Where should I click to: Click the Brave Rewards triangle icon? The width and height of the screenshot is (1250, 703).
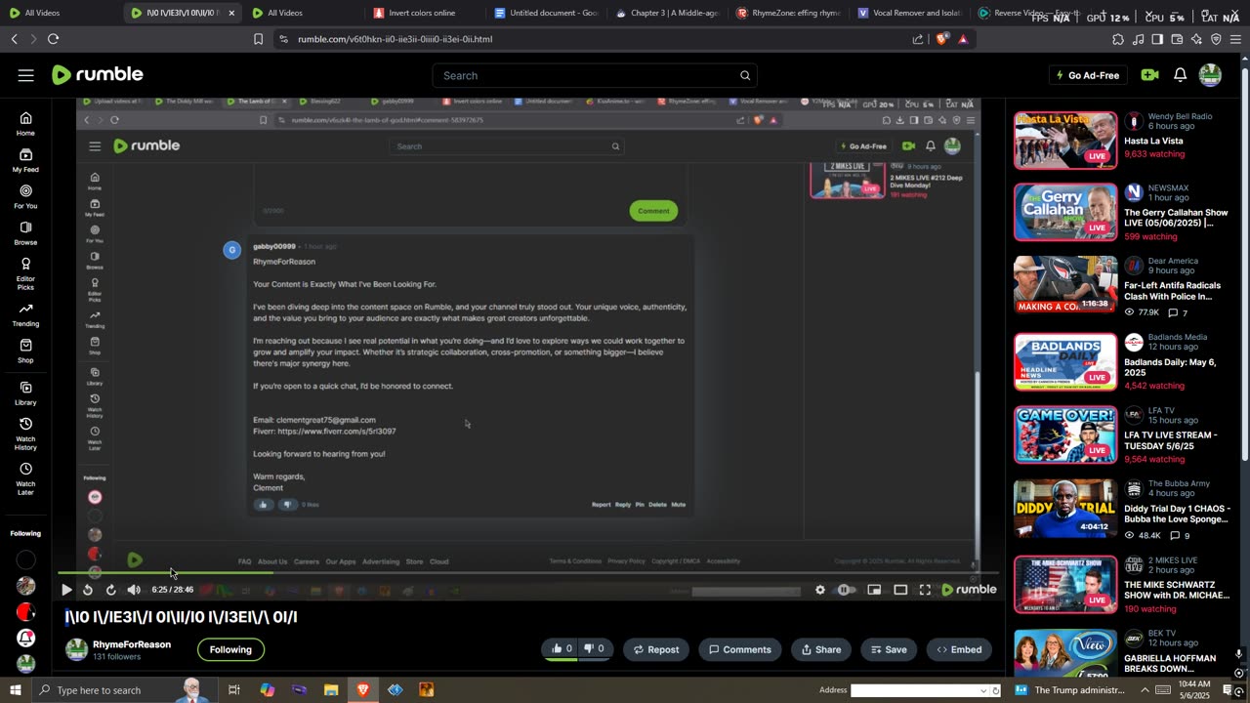coord(963,39)
